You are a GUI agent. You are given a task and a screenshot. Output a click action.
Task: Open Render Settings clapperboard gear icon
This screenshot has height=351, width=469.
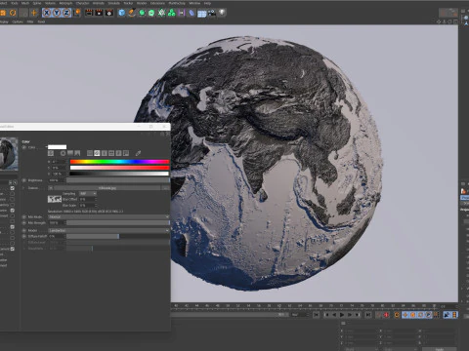[x=109, y=13]
